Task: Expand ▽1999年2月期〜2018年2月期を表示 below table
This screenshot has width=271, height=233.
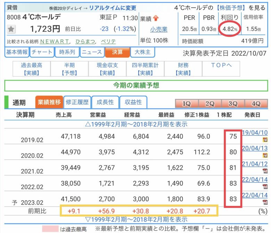Action: pos(136,219)
